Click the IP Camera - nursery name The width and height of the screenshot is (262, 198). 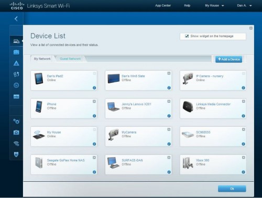pyautogui.click(x=210, y=76)
